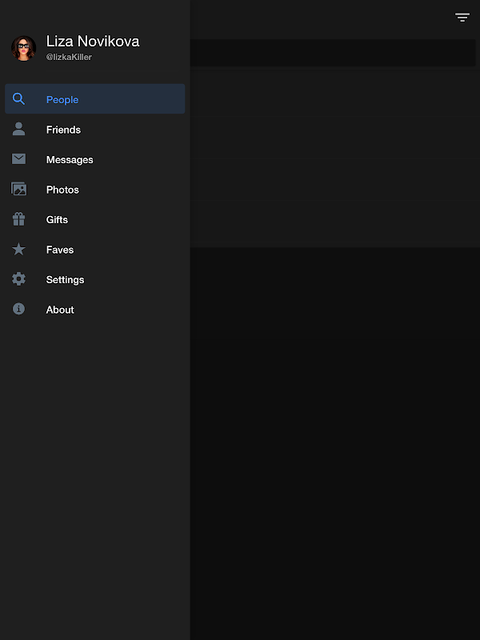Open the About page
The width and height of the screenshot is (480, 640).
tap(94, 310)
